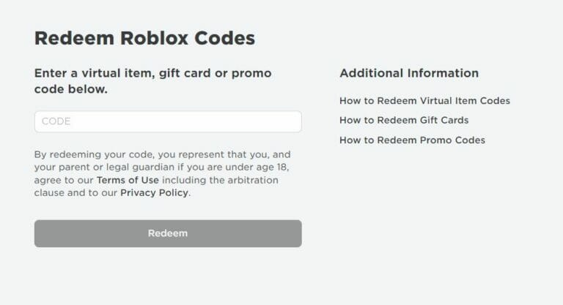Open the Privacy Policy link
The height and width of the screenshot is (305, 563).
click(x=154, y=193)
